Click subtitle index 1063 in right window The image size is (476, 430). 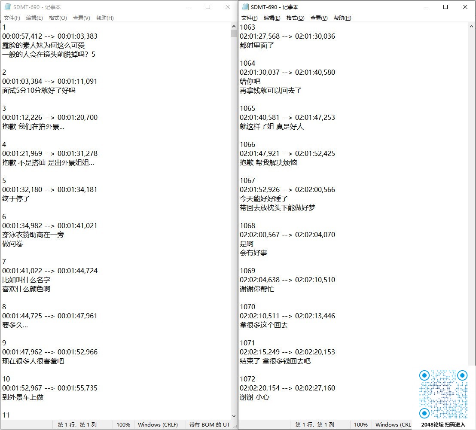pos(247,27)
